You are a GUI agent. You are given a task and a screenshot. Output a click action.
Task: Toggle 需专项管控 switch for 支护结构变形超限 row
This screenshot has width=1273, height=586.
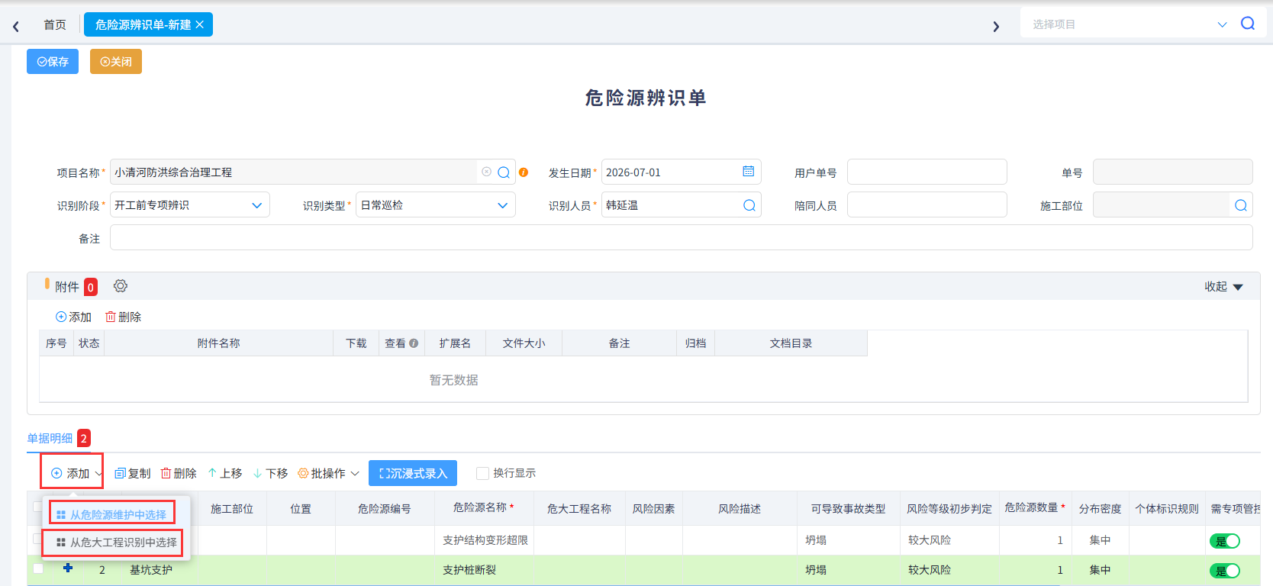click(x=1225, y=541)
